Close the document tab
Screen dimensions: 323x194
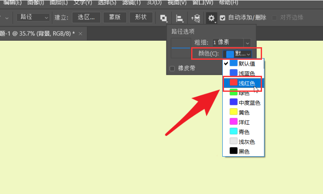pos(80,34)
